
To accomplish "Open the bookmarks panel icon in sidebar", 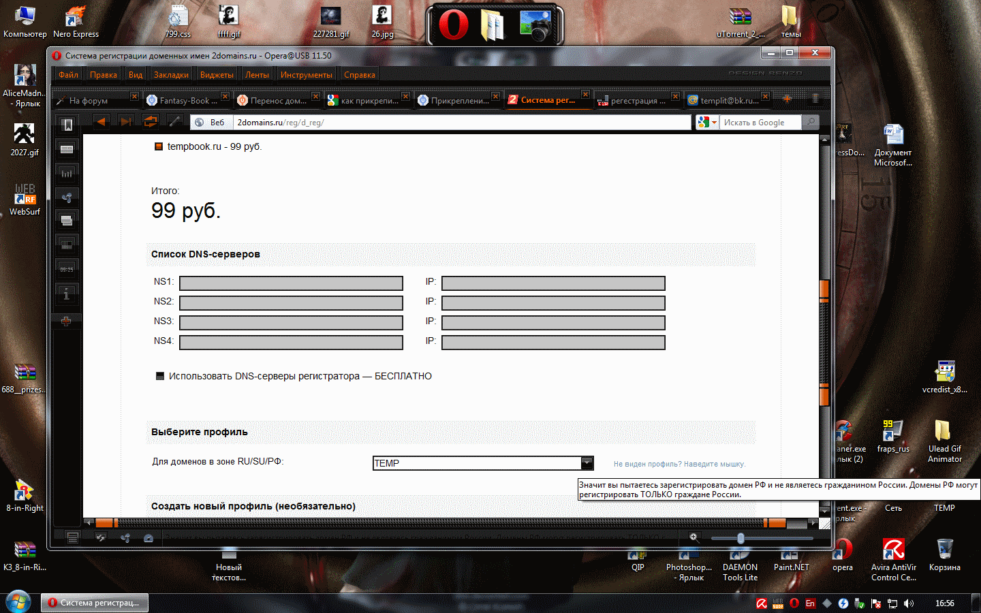I will 67,125.
